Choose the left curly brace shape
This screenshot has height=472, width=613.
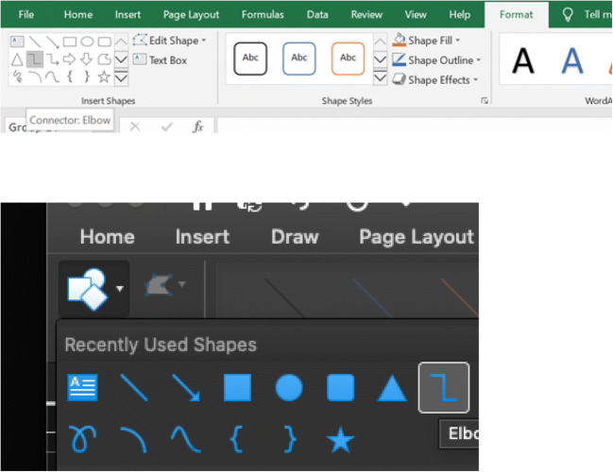click(x=236, y=438)
